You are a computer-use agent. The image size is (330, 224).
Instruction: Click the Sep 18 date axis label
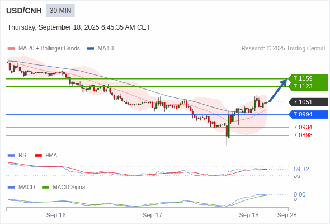pos(249,215)
